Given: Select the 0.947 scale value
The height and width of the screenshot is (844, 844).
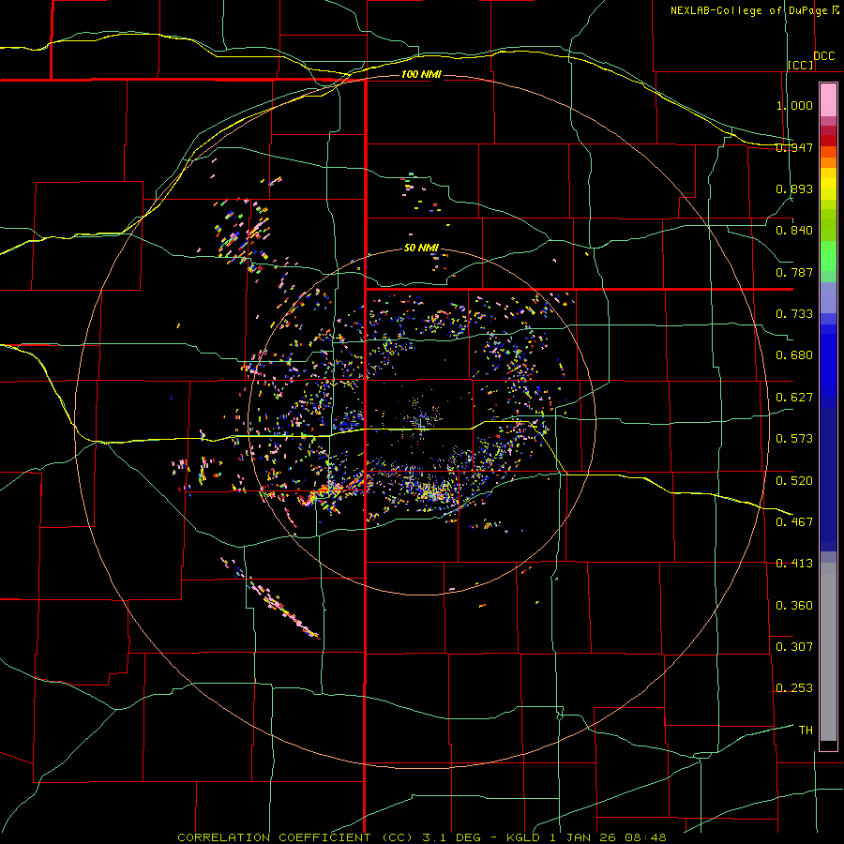Looking at the screenshot, I should [794, 147].
